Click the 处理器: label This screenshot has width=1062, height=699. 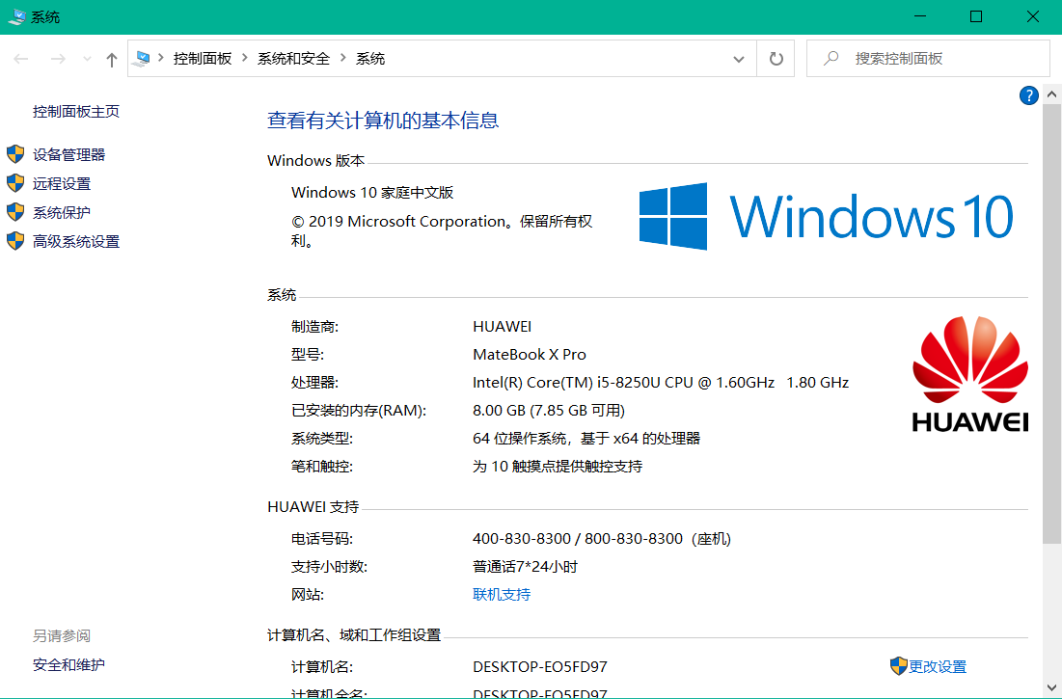(315, 383)
